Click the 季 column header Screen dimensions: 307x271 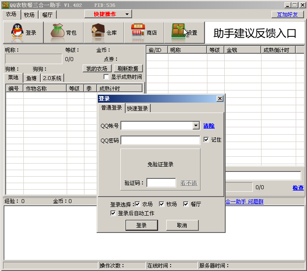[90, 88]
